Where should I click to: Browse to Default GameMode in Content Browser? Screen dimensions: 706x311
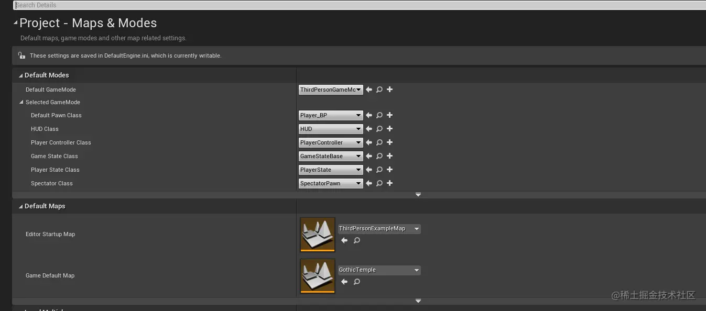(x=379, y=90)
